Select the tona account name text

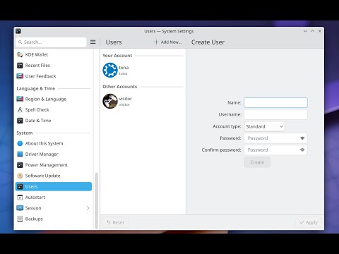pyautogui.click(x=124, y=68)
